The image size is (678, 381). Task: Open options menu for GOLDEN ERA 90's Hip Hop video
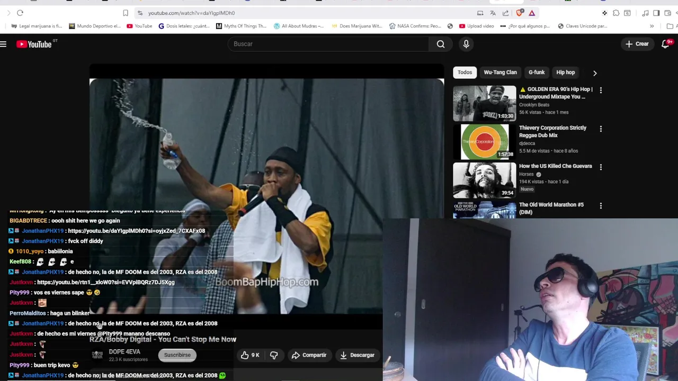coord(601,90)
